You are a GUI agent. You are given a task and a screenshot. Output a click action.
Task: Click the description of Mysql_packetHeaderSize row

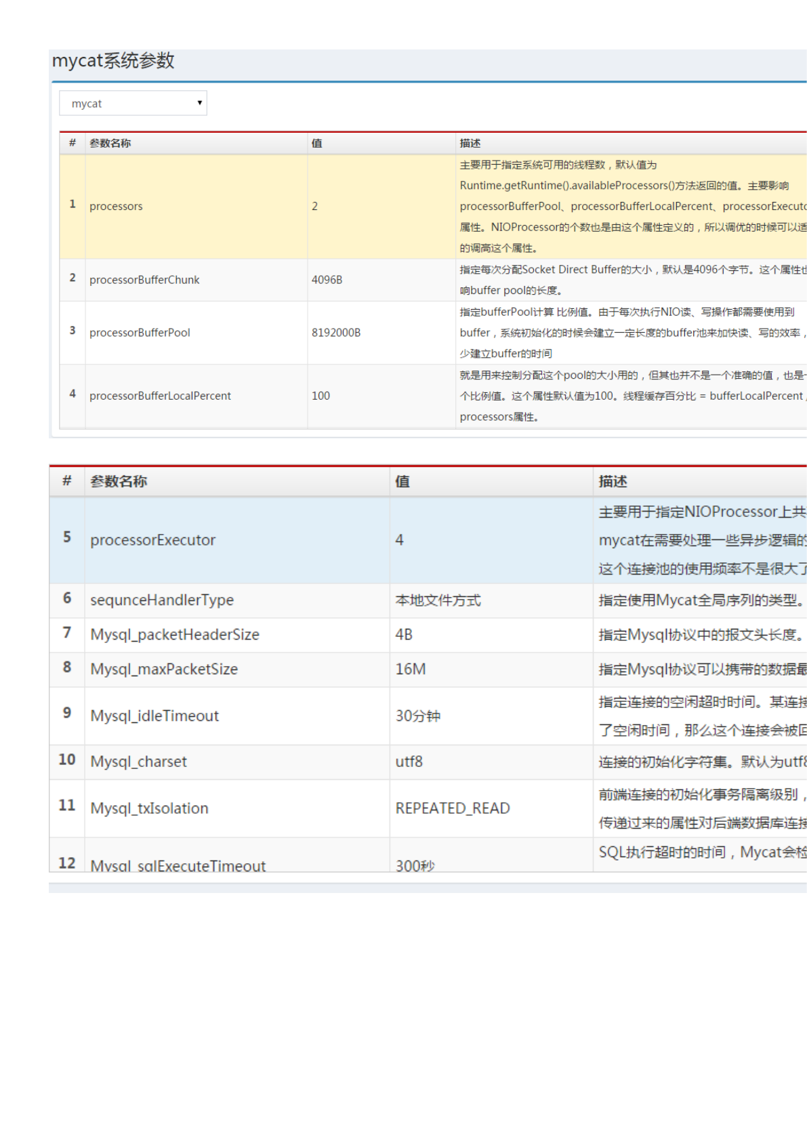[x=701, y=635]
